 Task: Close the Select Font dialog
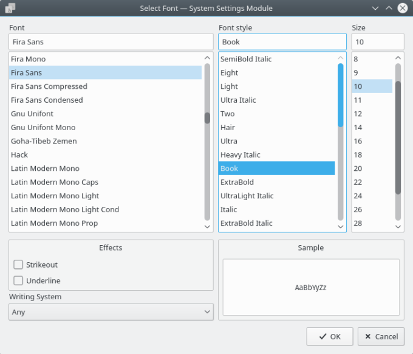tap(403, 8)
